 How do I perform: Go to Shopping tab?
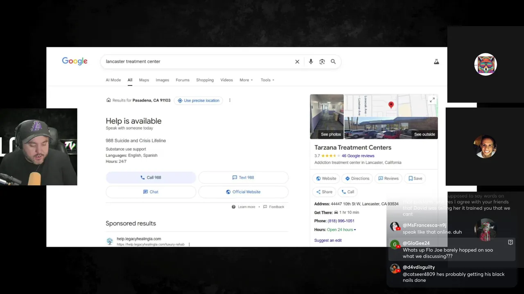pyautogui.click(x=205, y=80)
